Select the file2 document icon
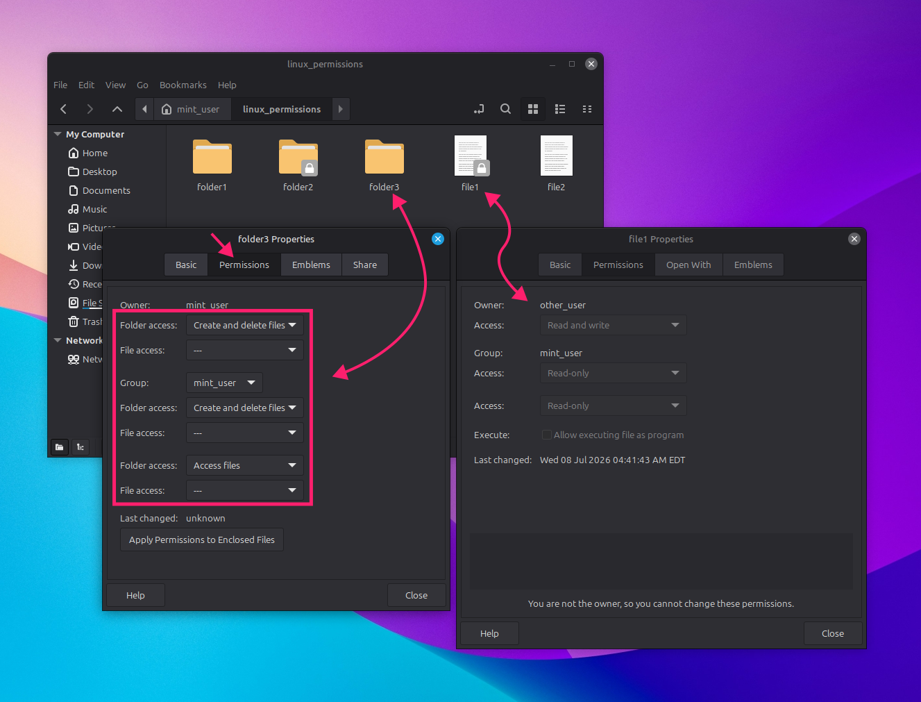Screen dimensions: 921x702 click(557, 156)
